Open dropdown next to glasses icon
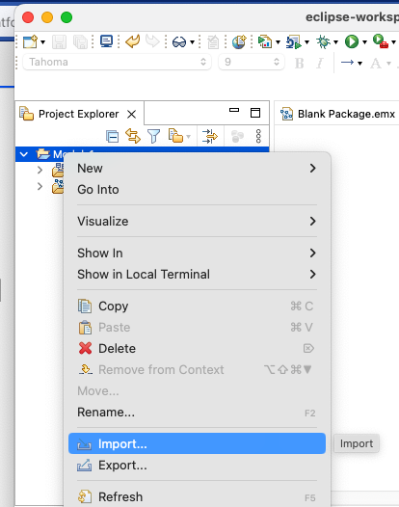The image size is (399, 507). point(192,42)
